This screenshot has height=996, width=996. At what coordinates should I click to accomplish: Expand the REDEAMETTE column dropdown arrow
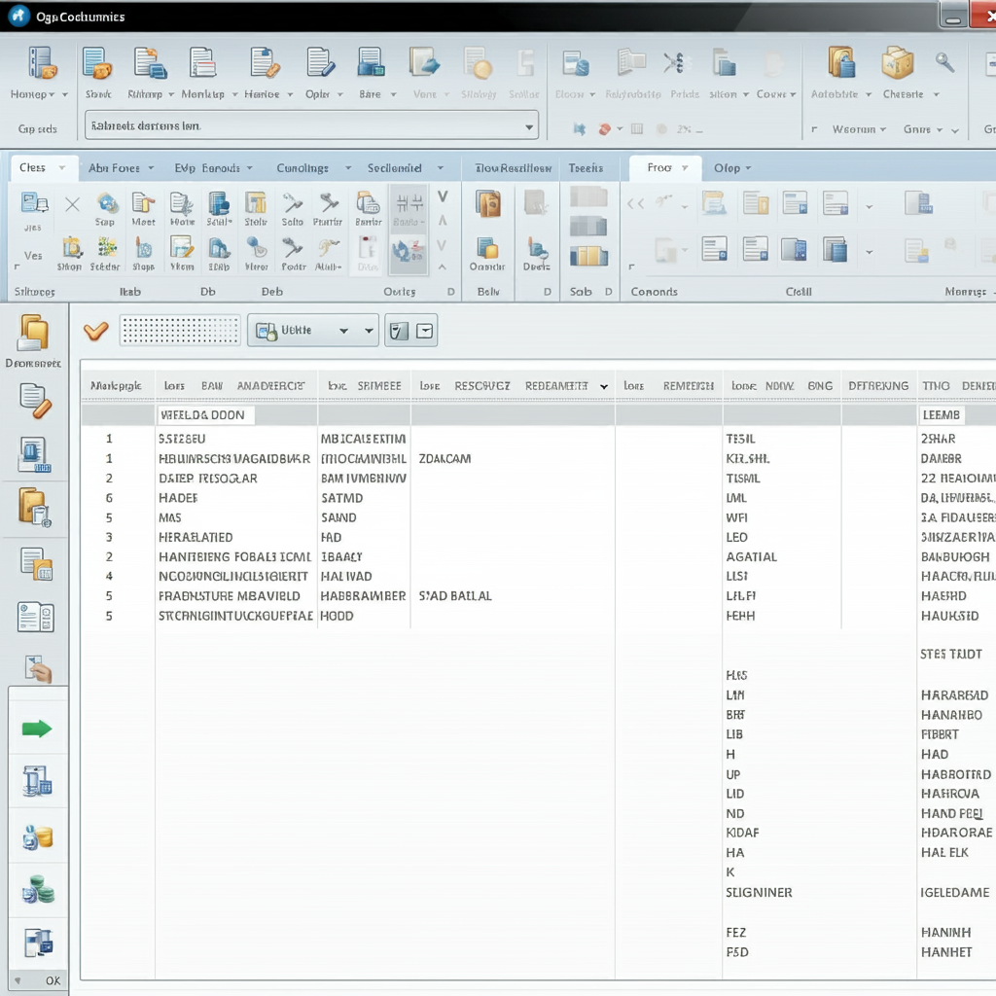[603, 386]
